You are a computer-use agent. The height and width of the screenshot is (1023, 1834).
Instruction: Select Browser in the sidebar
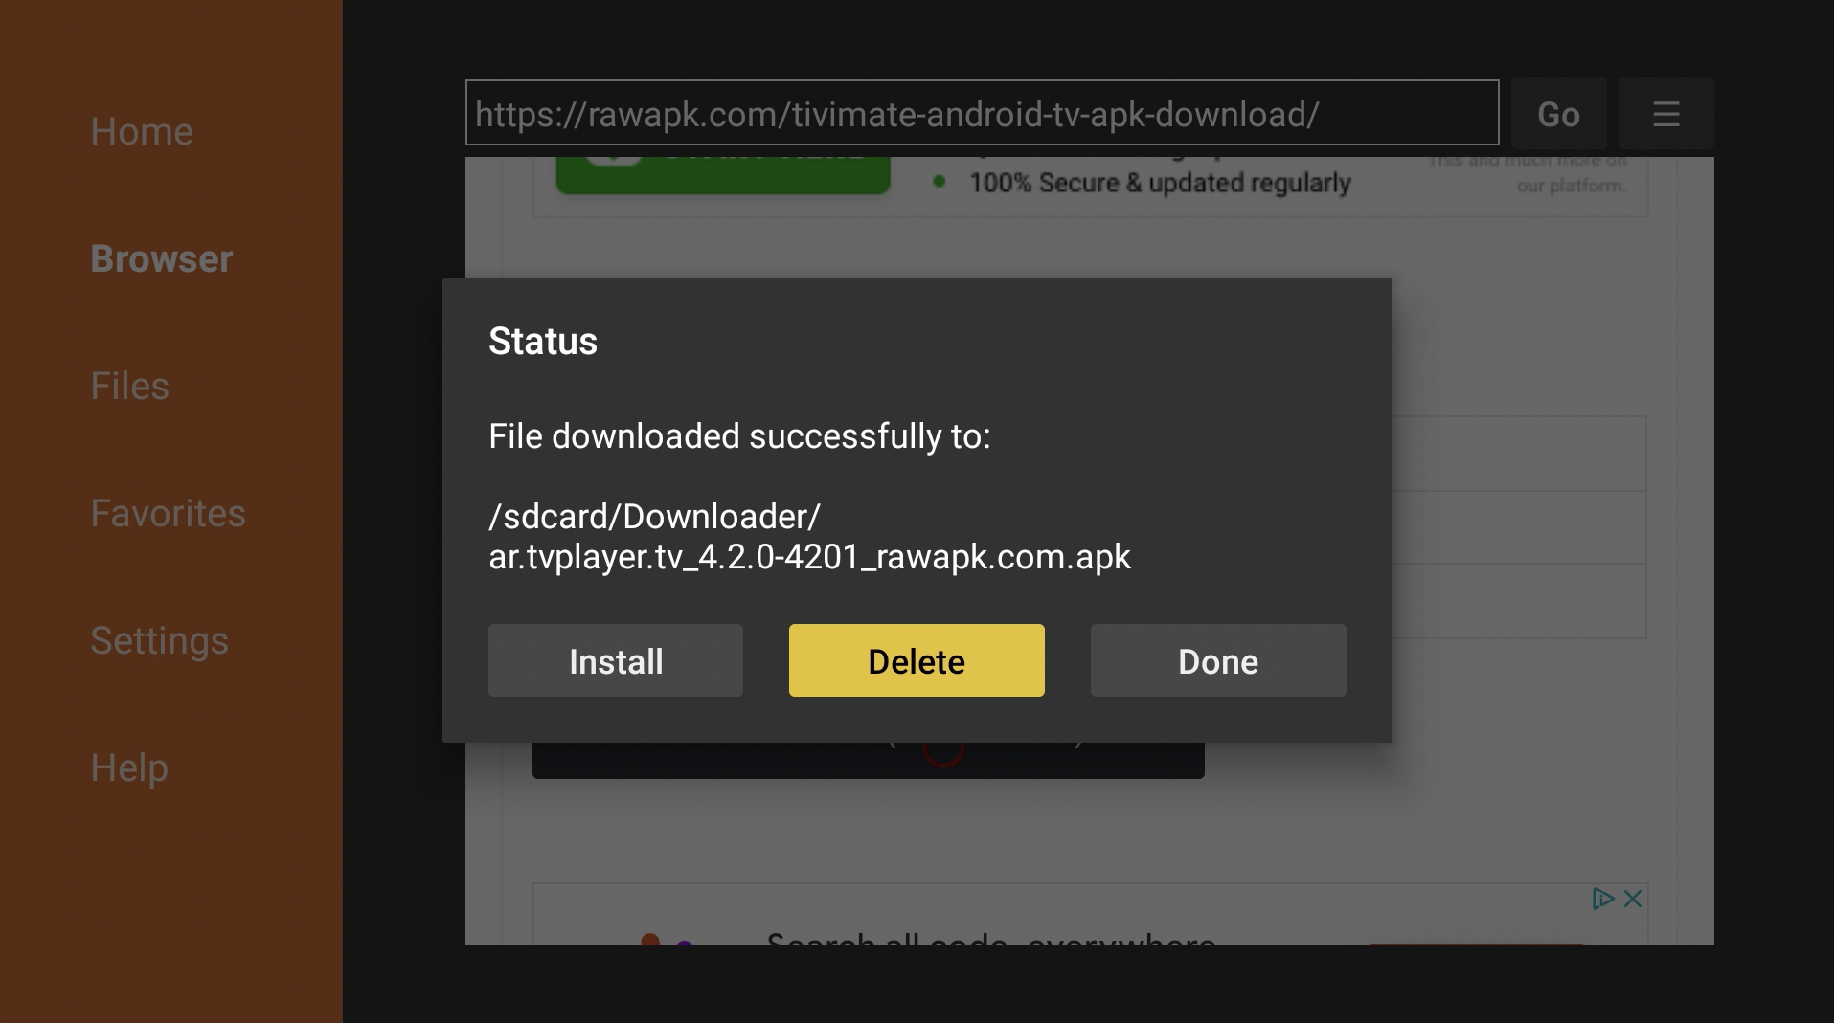[162, 258]
